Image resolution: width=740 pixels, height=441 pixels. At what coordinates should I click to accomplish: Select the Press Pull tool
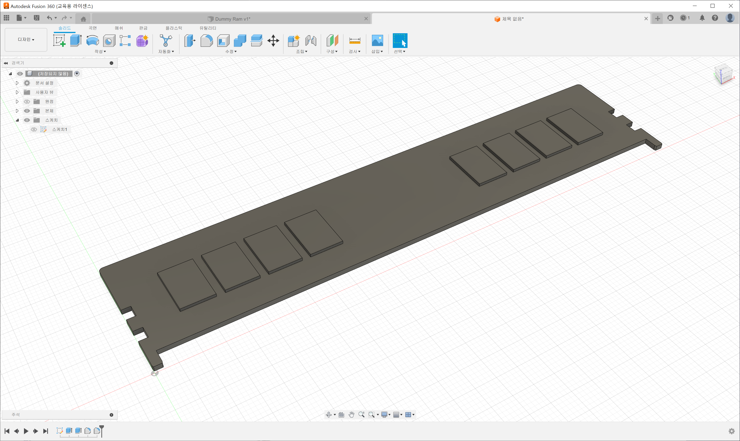(x=190, y=40)
